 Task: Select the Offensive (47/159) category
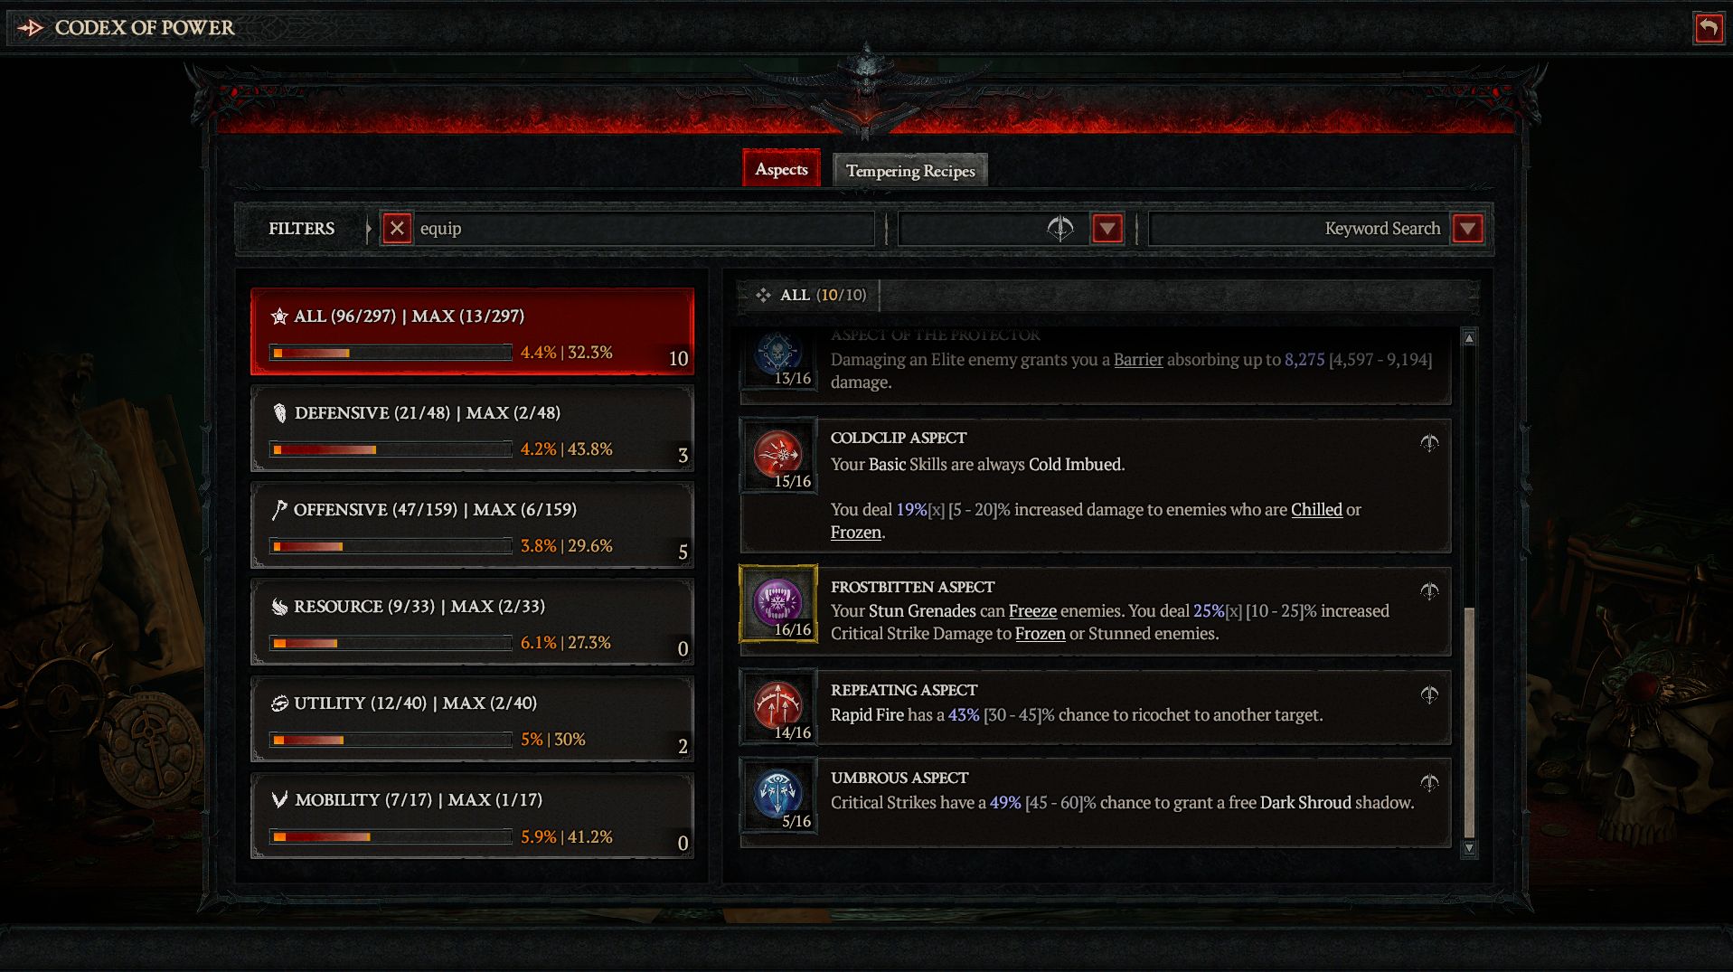tap(472, 526)
